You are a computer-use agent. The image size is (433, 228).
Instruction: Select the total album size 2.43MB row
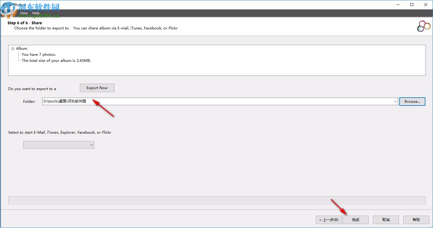(56, 61)
